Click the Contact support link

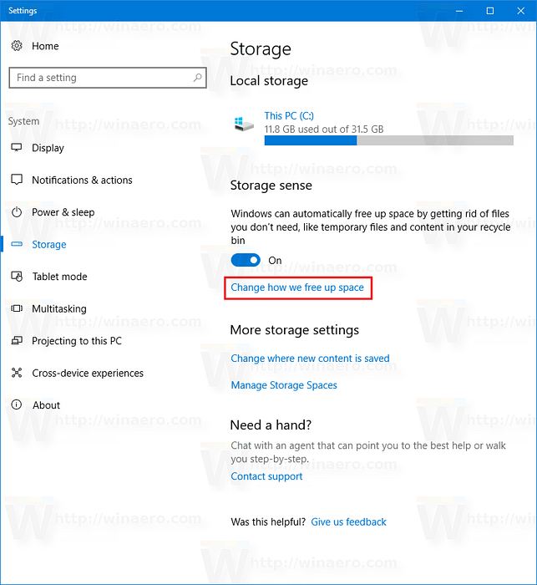[266, 476]
